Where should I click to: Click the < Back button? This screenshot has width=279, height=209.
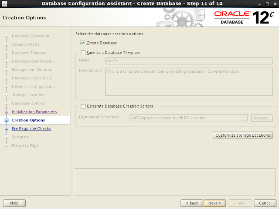click(x=192, y=203)
